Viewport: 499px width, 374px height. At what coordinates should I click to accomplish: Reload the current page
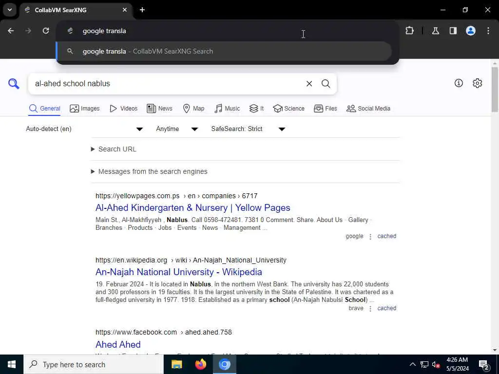(46, 31)
